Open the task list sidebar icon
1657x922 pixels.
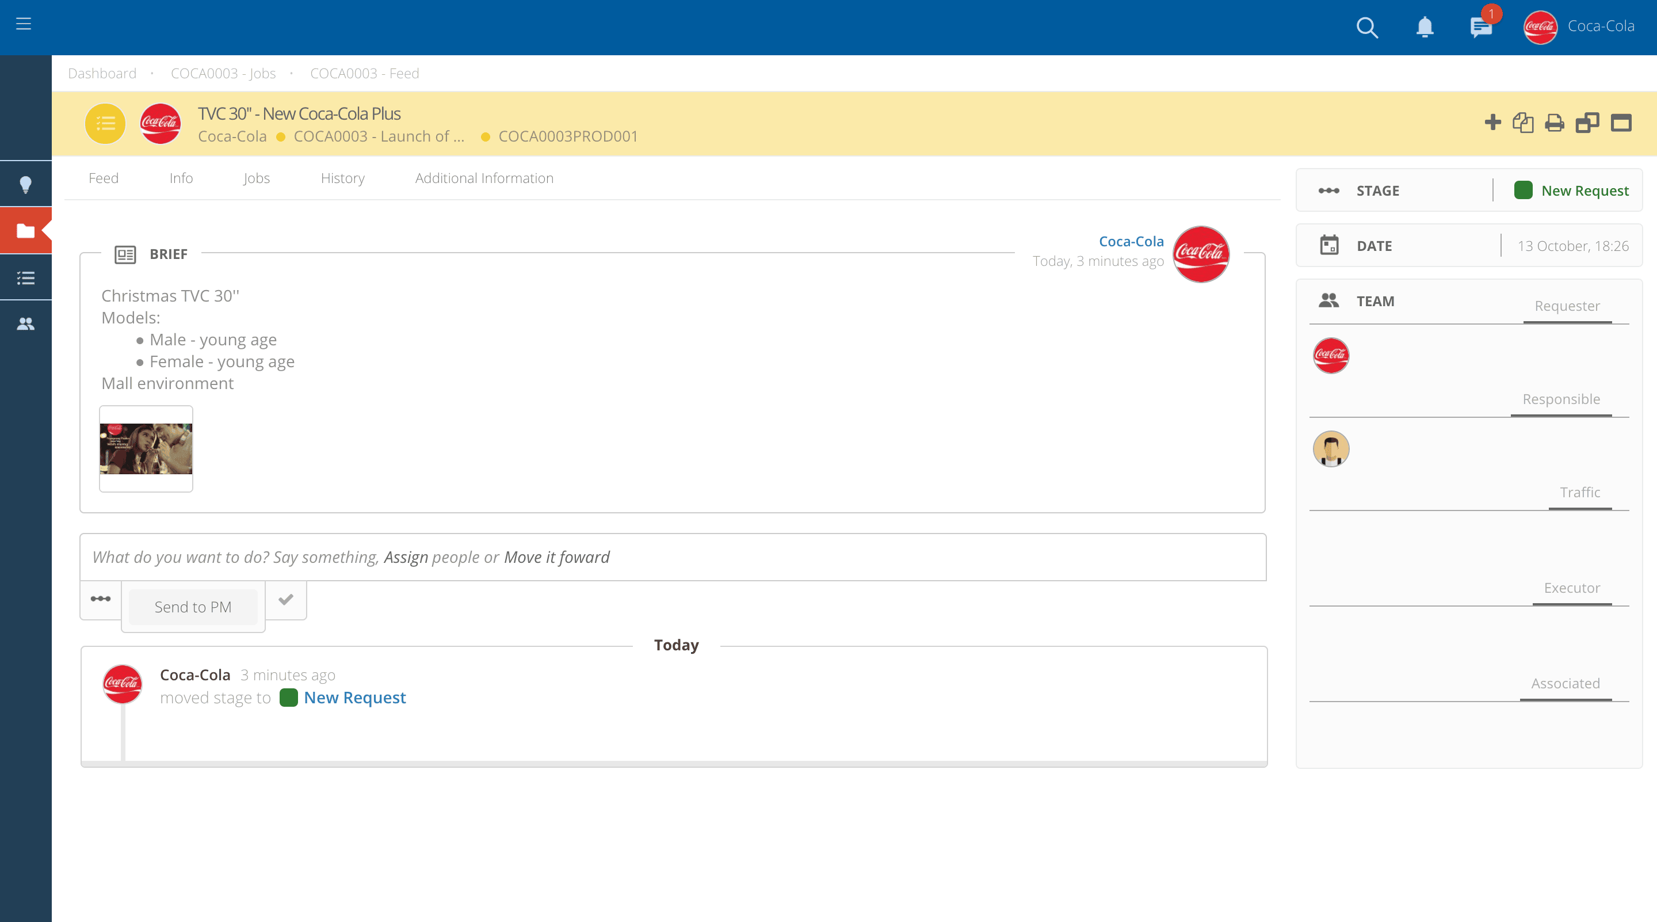coord(26,278)
